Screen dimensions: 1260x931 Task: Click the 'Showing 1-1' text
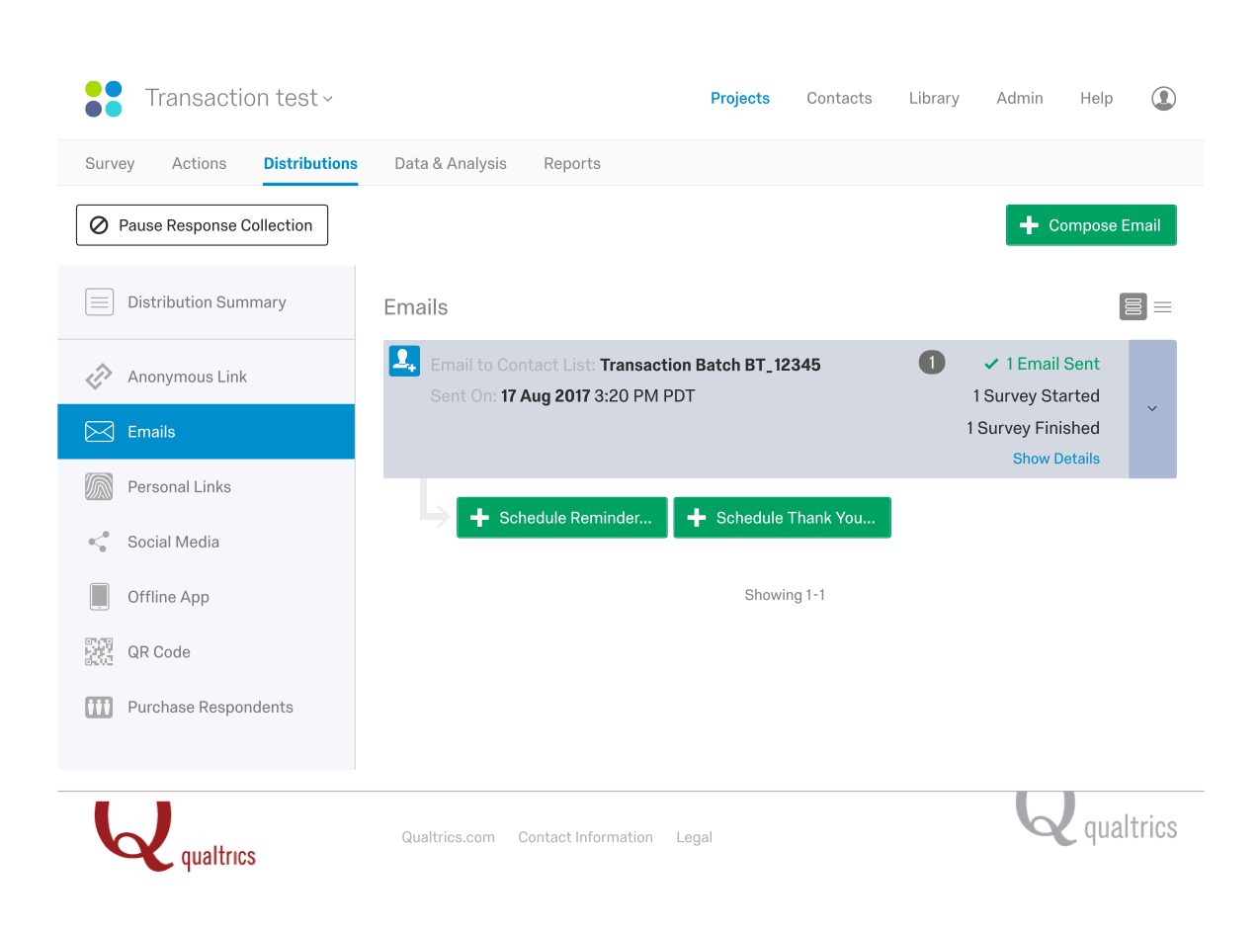[x=785, y=595]
